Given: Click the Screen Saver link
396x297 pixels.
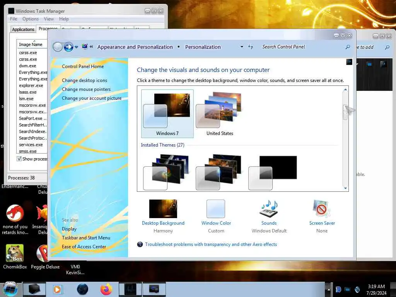Looking at the screenshot, I should [322, 223].
